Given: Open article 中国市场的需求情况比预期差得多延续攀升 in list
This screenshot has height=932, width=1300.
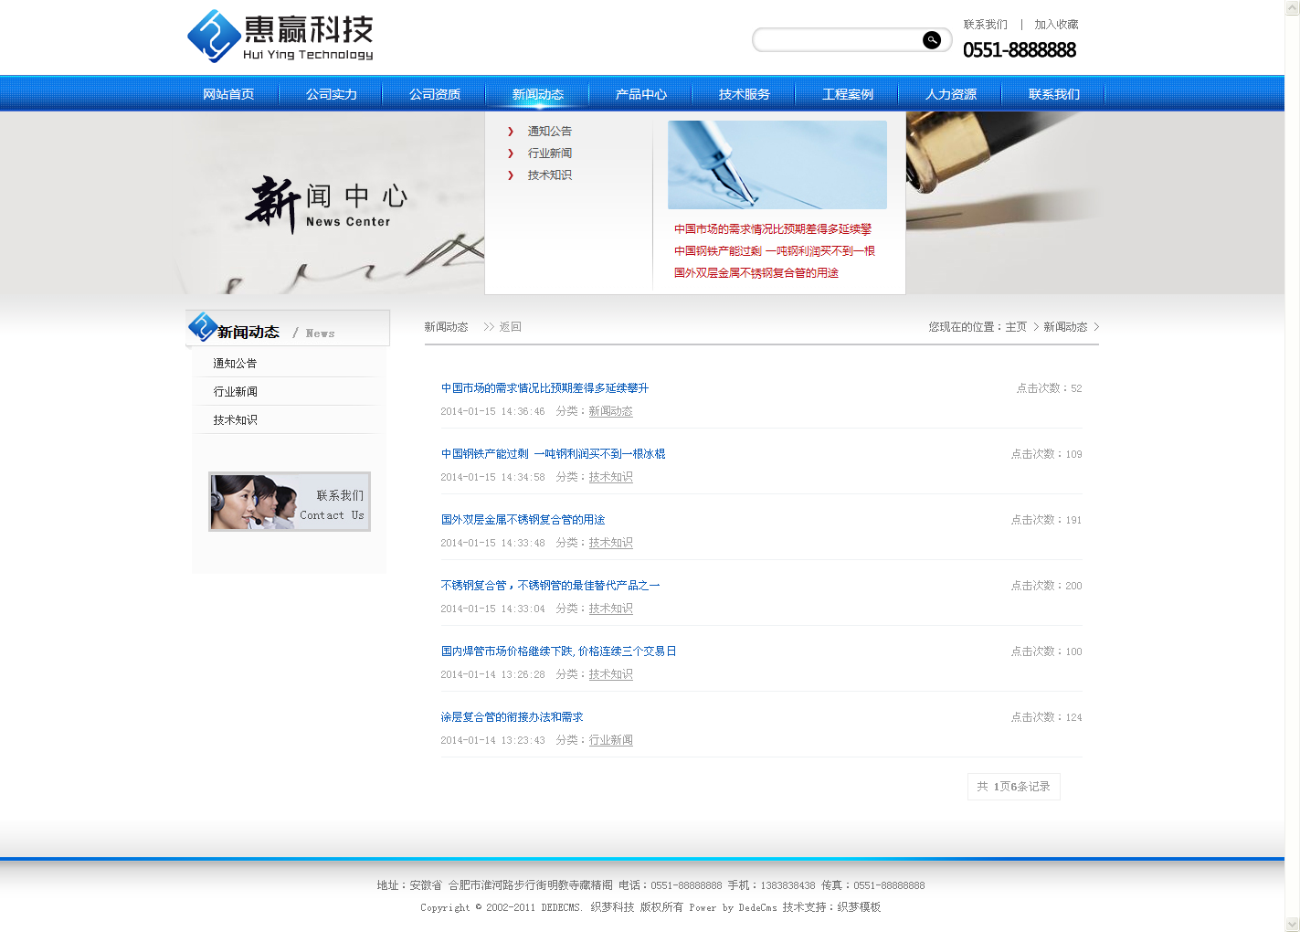Looking at the screenshot, I should pyautogui.click(x=544, y=388).
